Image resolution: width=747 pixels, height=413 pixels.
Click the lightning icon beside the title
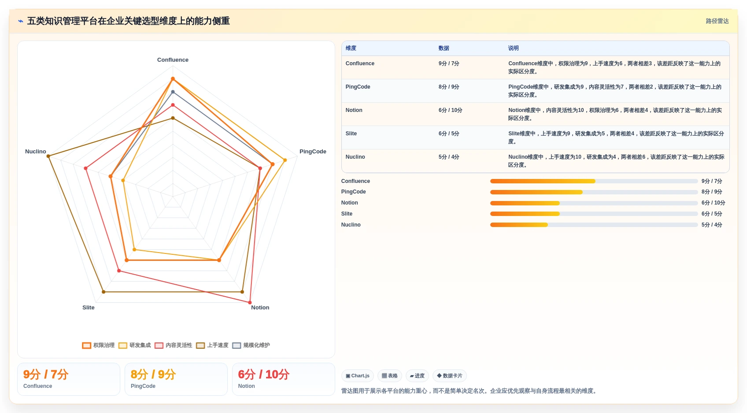(21, 21)
